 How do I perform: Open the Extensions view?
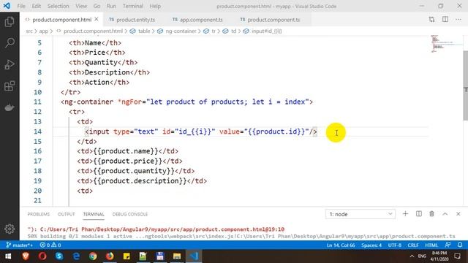click(10, 86)
